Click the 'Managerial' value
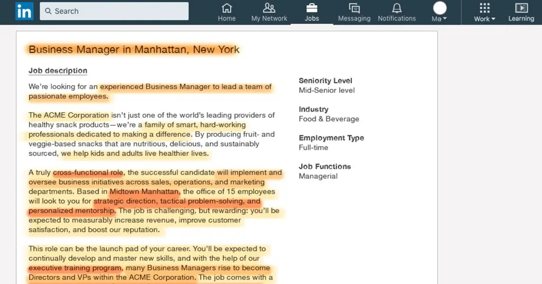The height and width of the screenshot is (284, 542). (318, 176)
